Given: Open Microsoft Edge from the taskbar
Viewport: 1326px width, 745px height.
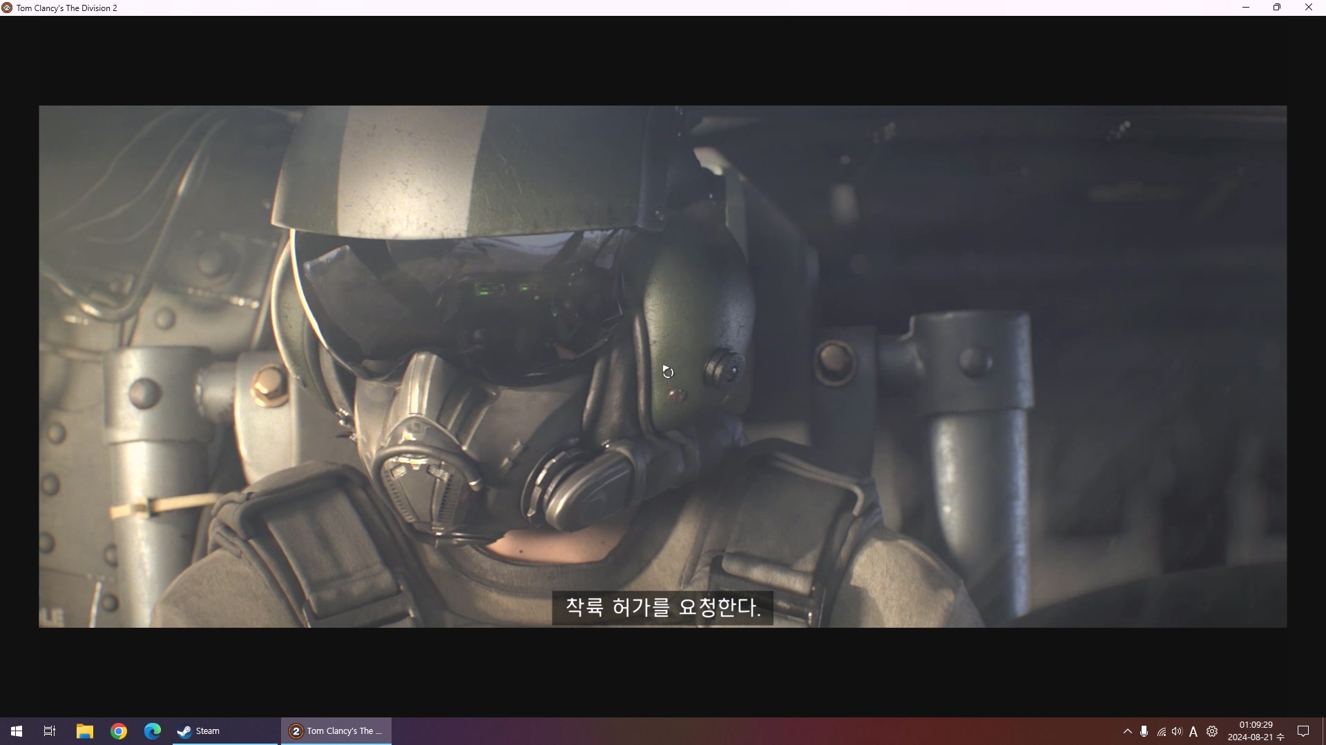Looking at the screenshot, I should [x=153, y=731].
